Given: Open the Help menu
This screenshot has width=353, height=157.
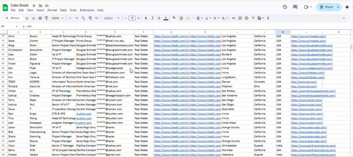Looking at the screenshot, I should tap(100, 10).
